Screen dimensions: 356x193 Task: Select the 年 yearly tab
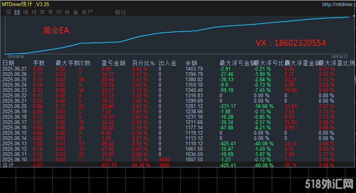pyautogui.click(x=51, y=12)
